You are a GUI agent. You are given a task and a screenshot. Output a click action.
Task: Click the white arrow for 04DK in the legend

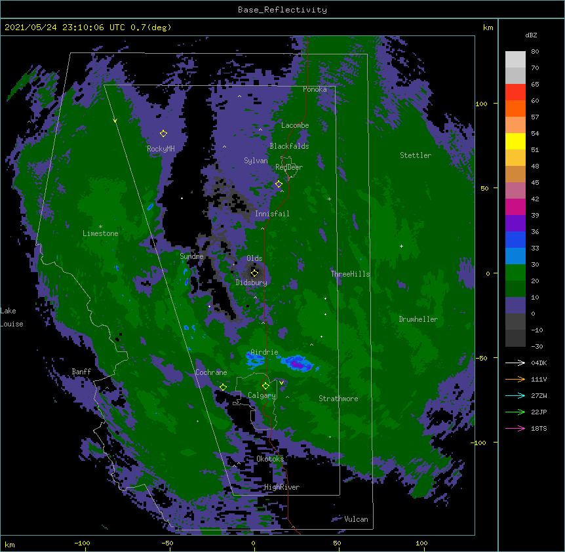[x=515, y=363]
